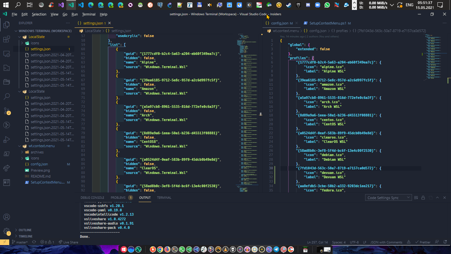Open Task View in Windows taskbar
451x254 pixels.
(x=29, y=5)
